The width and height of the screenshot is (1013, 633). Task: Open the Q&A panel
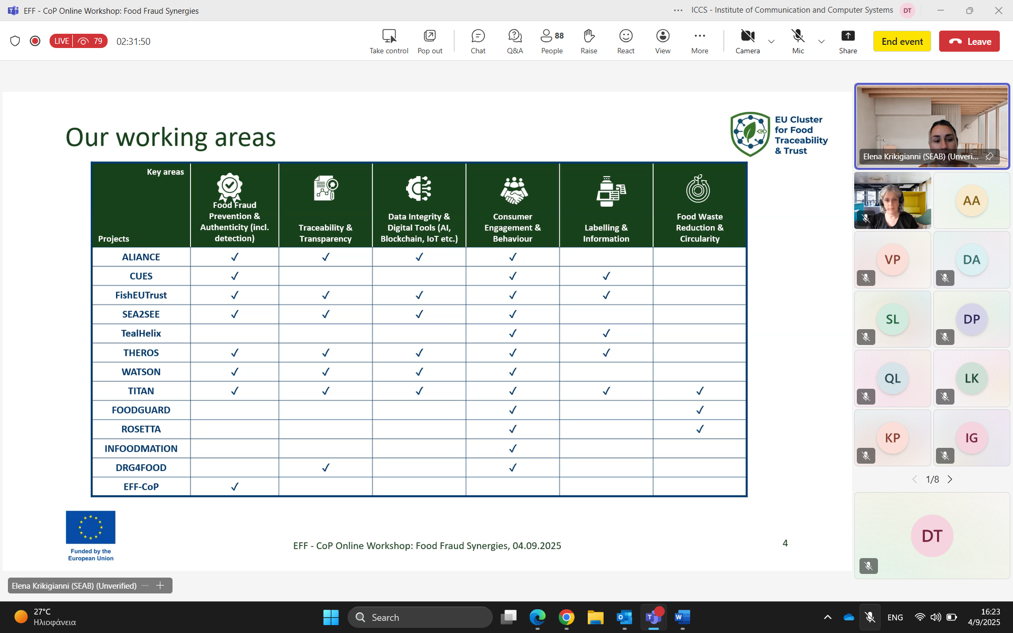point(515,42)
